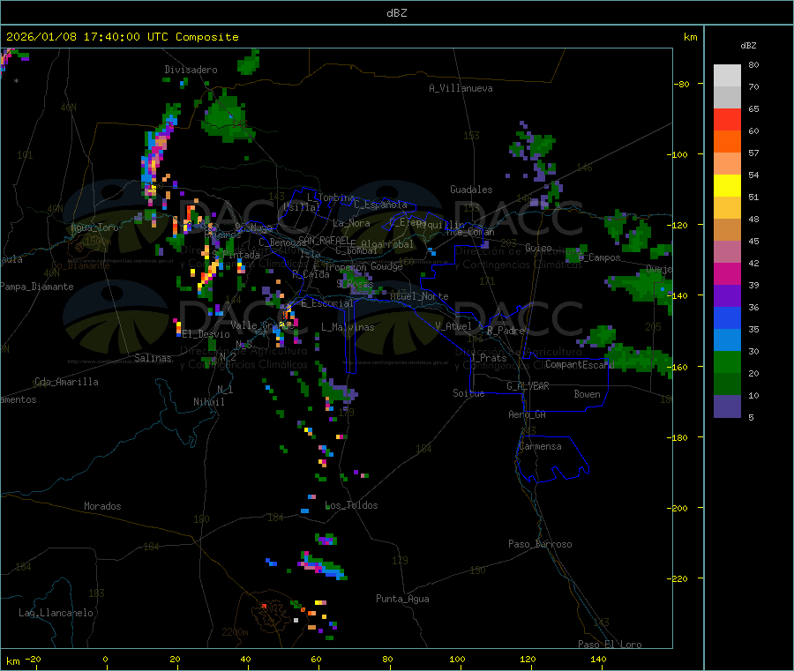Click the A_Villanueva location label
Viewport: 794px width, 671px height.
(461, 88)
